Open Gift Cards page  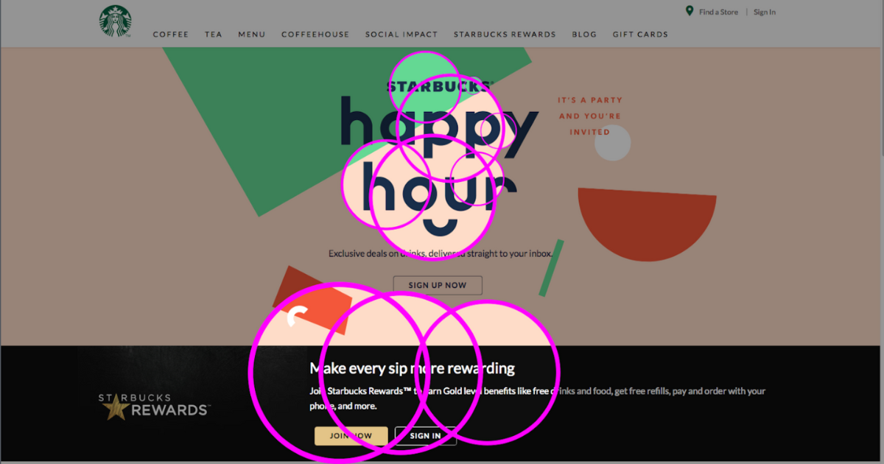[x=640, y=35]
